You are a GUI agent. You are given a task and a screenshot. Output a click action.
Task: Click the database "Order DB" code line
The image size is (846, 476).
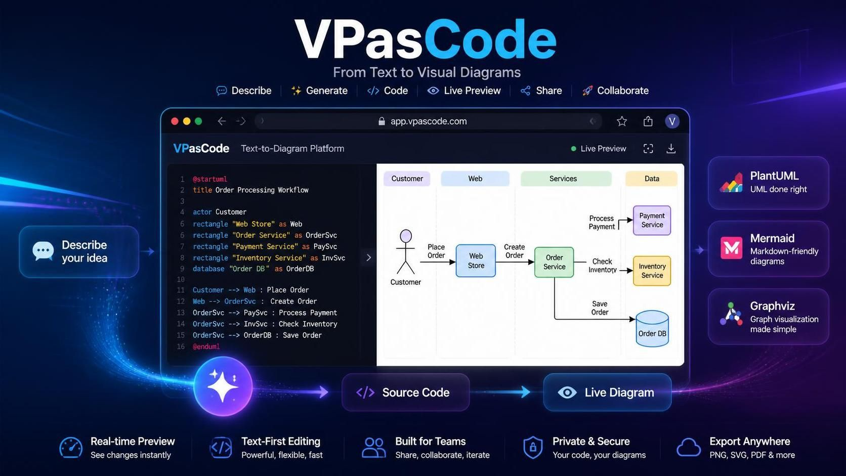coord(253,269)
